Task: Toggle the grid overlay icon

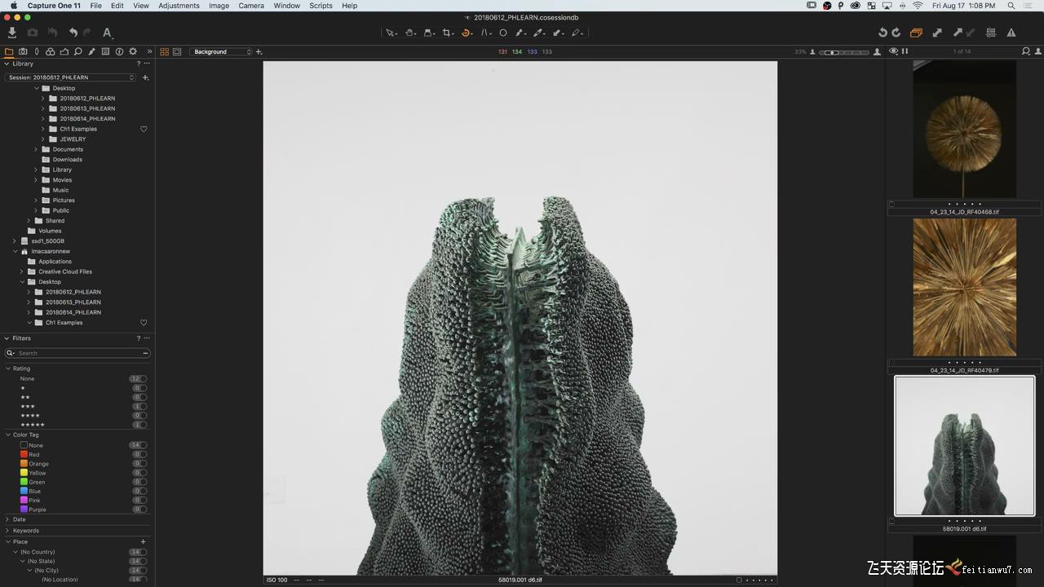Action: (x=991, y=33)
